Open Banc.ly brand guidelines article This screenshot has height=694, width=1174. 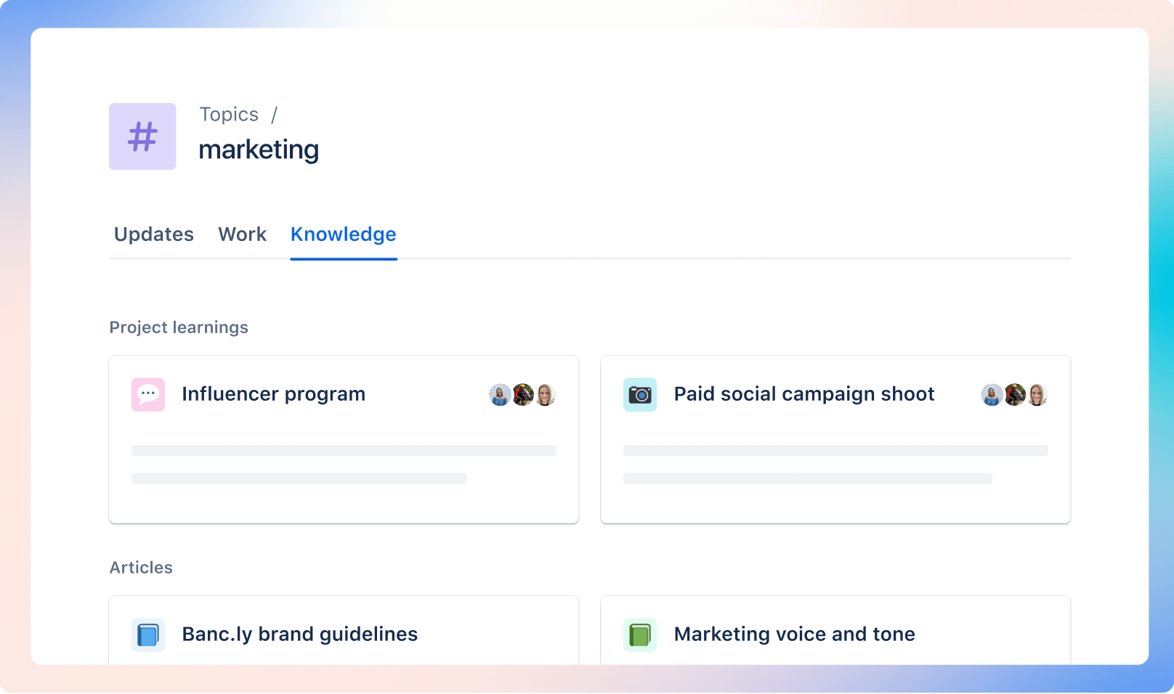[299, 634]
